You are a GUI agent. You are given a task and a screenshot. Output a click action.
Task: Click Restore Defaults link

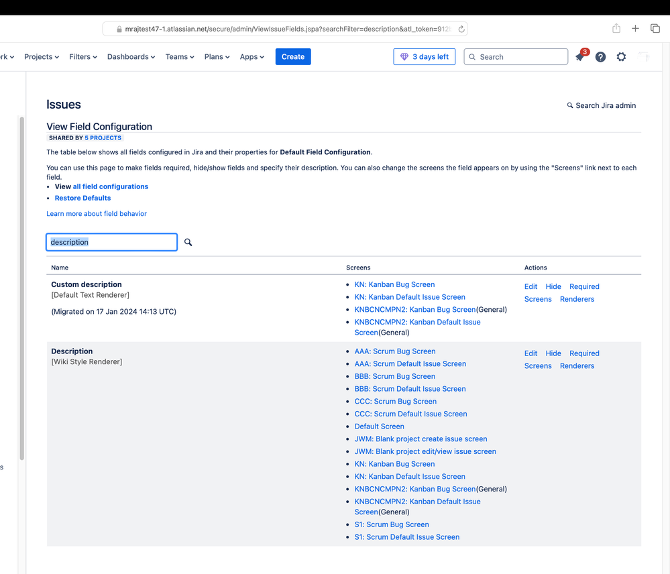[82, 198]
